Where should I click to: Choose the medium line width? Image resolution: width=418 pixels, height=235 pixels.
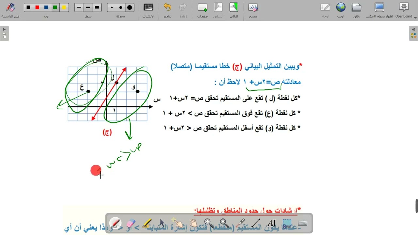pyautogui.click(x=88, y=8)
